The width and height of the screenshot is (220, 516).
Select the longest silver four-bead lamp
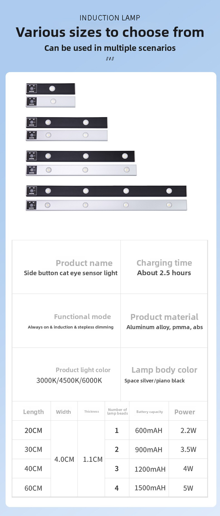click(106, 205)
